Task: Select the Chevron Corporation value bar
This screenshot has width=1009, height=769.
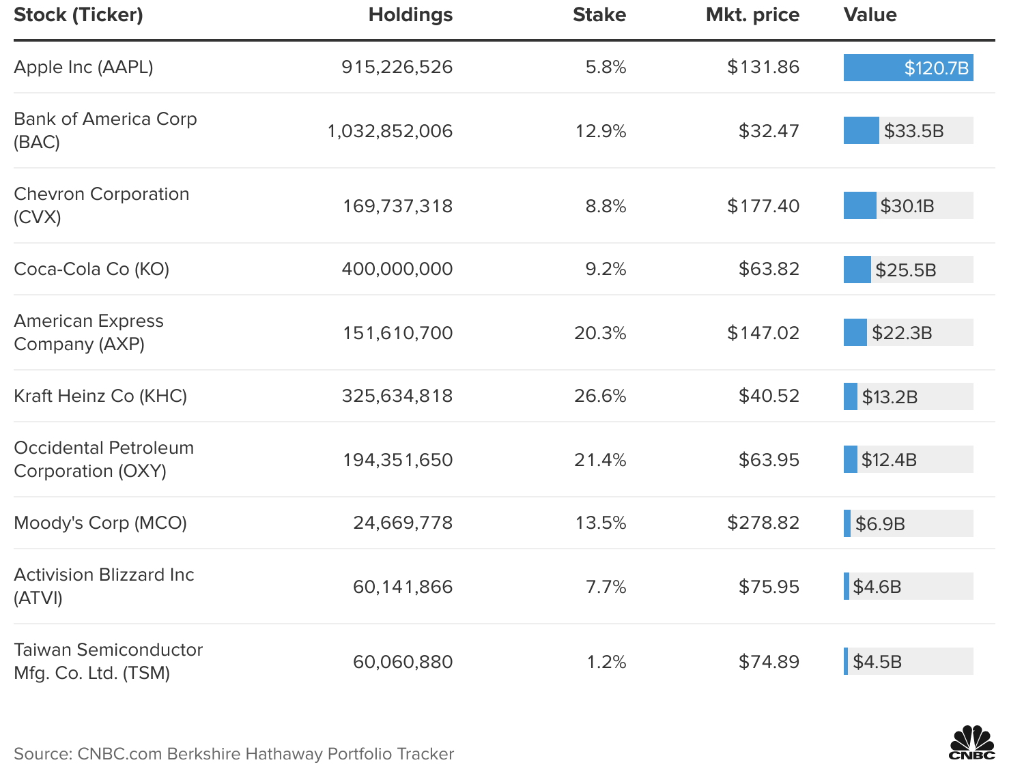Action: coord(908,205)
